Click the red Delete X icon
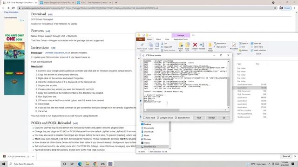Image resolution: width=298 pixels, height=167 pixels. [195, 45]
